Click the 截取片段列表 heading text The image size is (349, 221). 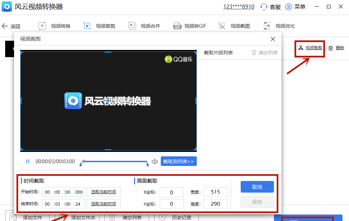(x=218, y=53)
